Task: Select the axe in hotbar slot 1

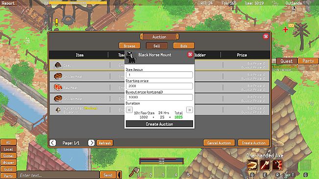Action: point(134,172)
